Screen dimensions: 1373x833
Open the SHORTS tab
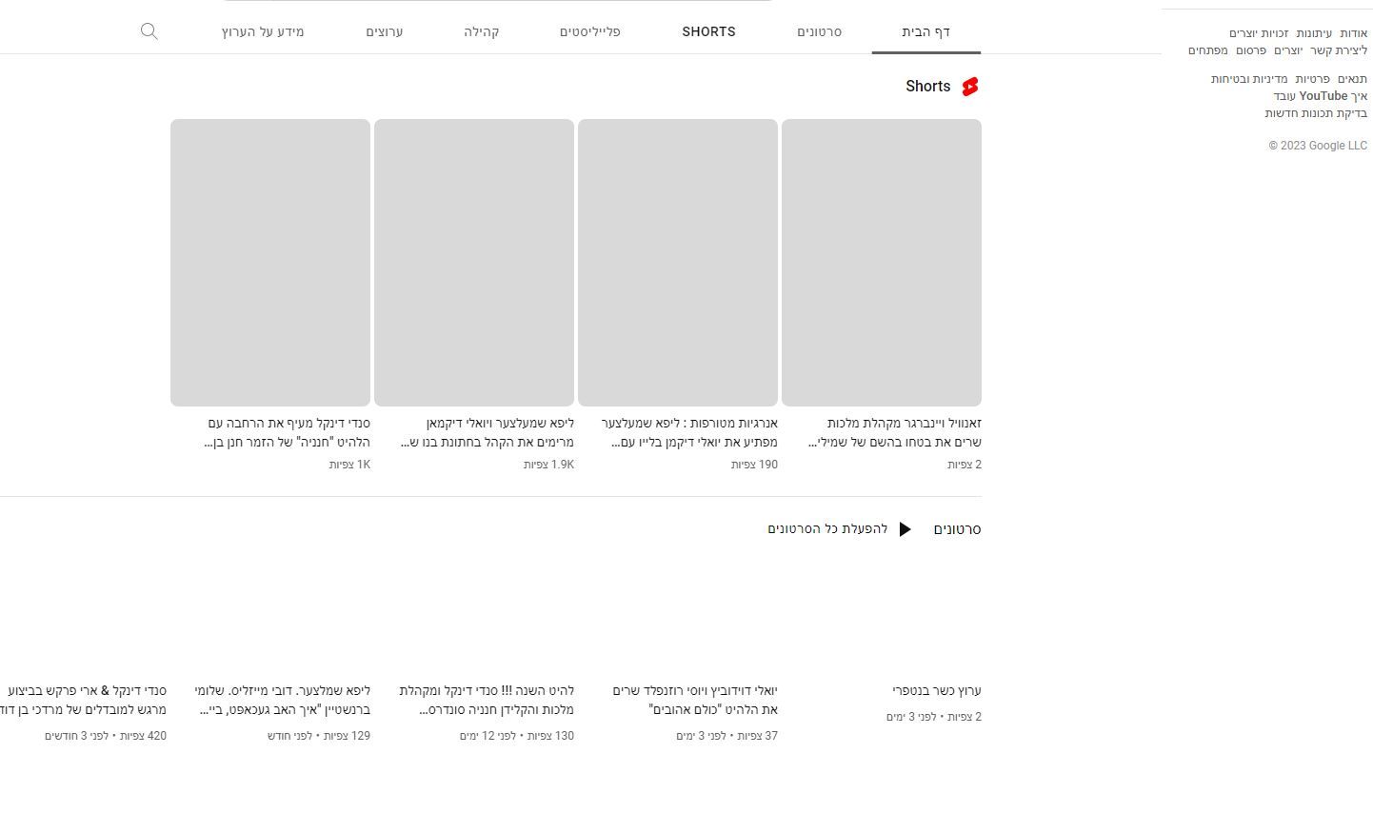pos(708,31)
